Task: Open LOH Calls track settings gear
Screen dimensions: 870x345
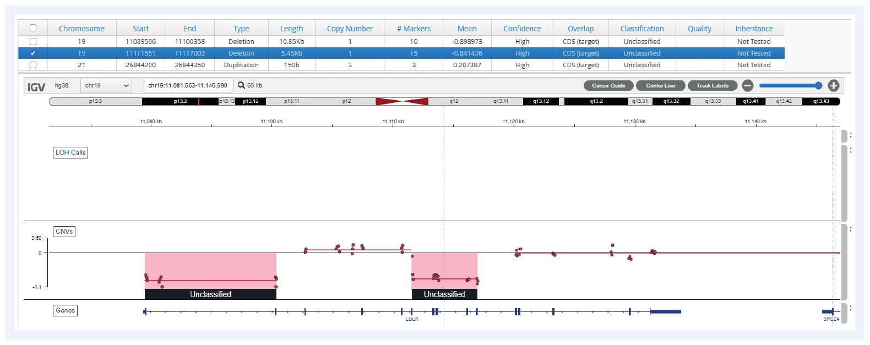Action: (851, 150)
